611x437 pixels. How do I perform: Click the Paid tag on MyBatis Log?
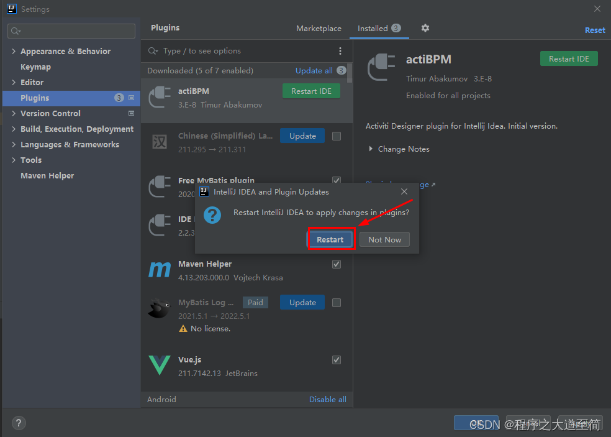pyautogui.click(x=255, y=302)
